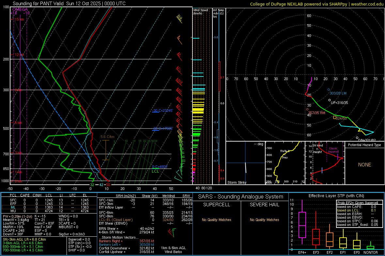Select the MU parcel row

(x=49, y=211)
